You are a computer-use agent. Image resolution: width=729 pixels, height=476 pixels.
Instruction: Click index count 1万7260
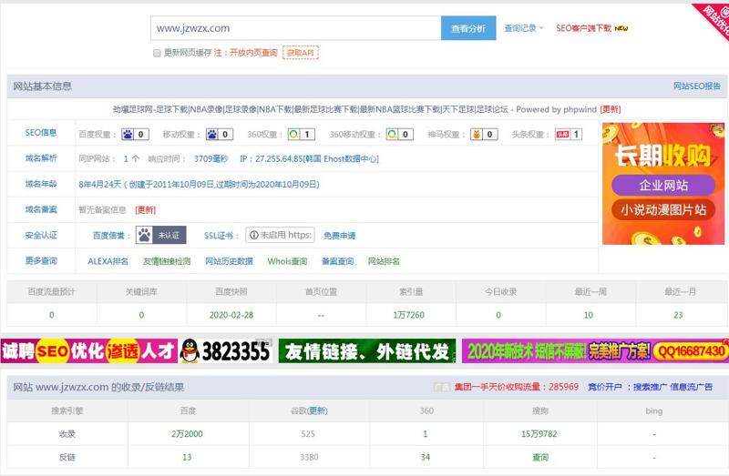point(408,315)
